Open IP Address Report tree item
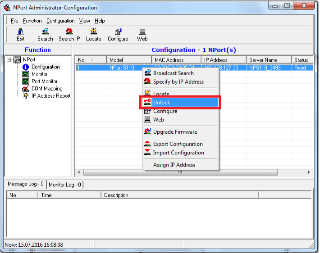This screenshot has height=253, width=320. click(x=50, y=96)
